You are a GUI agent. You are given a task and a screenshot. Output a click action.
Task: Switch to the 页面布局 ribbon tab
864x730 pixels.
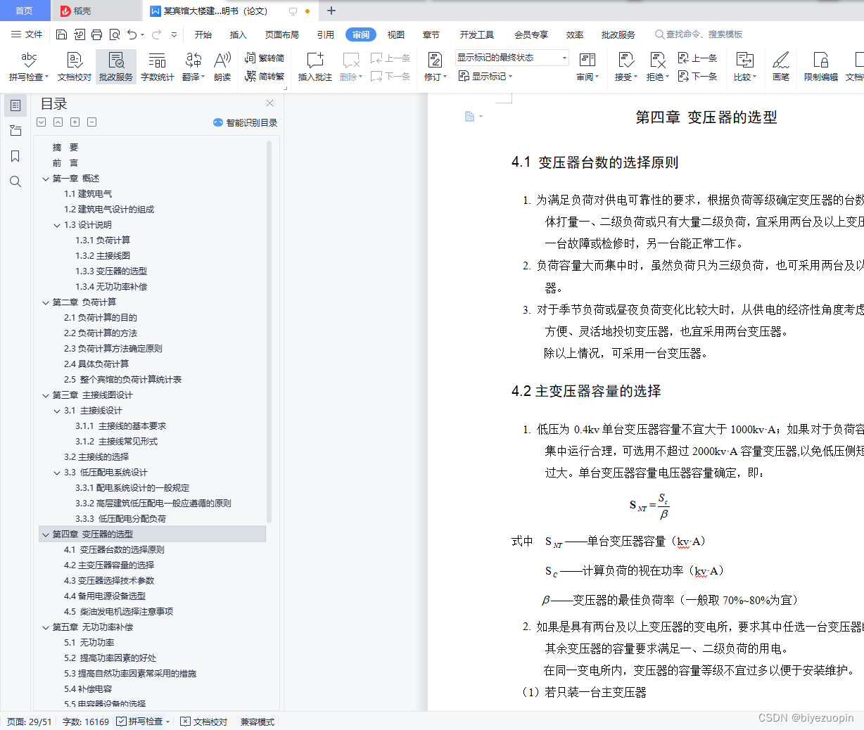282,34
